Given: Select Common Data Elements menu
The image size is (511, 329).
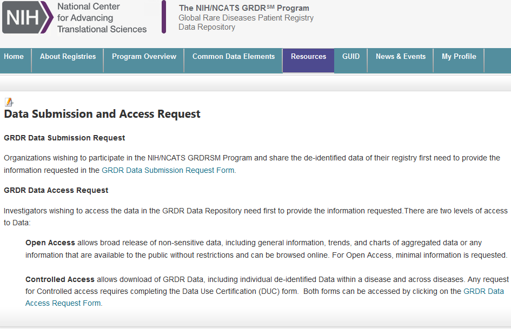Looking at the screenshot, I should pyautogui.click(x=234, y=56).
